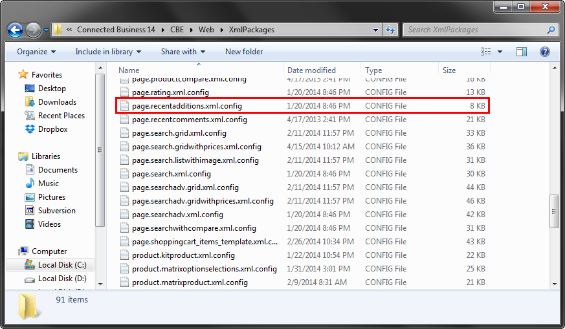The image size is (565, 329).
Task: Change your view icon button
Action: pyautogui.click(x=486, y=52)
